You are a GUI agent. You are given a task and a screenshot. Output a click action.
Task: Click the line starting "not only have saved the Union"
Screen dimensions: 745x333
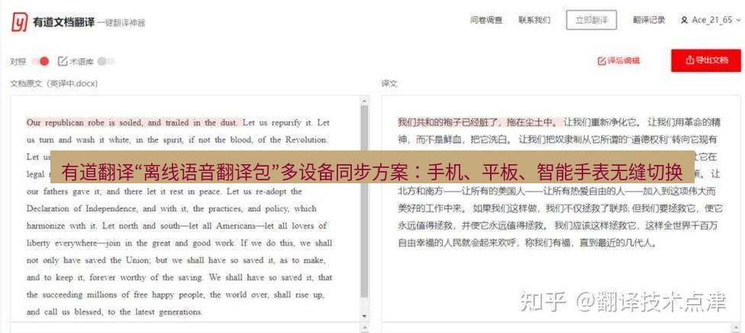click(176, 260)
